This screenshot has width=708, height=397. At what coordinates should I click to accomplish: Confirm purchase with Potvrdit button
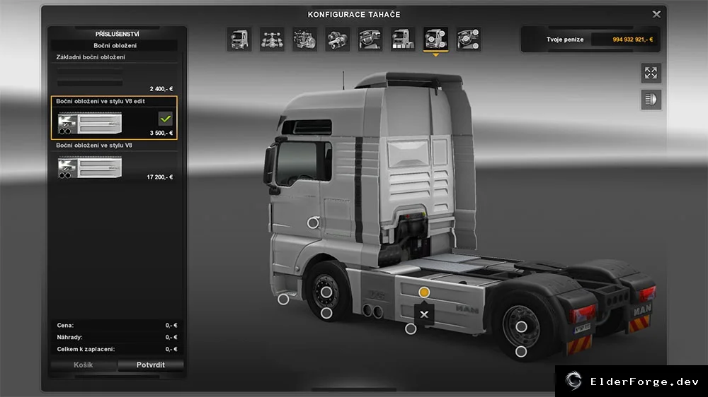tap(150, 365)
